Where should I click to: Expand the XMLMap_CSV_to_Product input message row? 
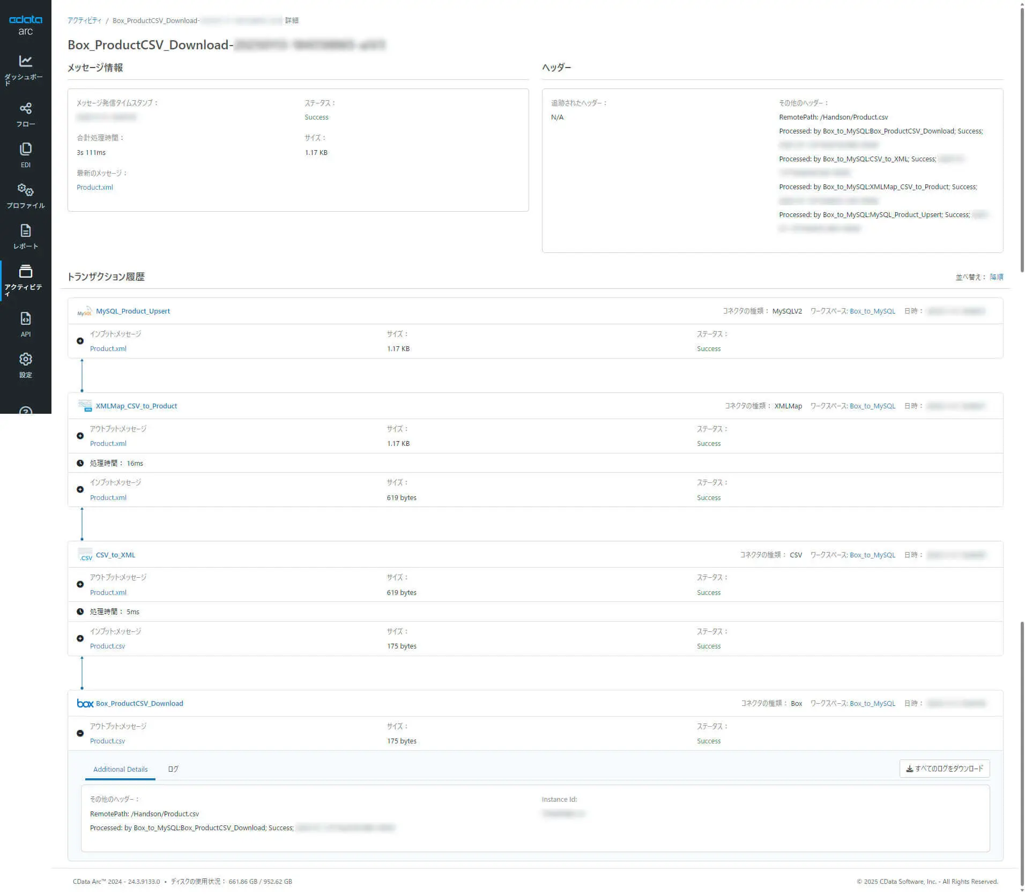pos(80,489)
